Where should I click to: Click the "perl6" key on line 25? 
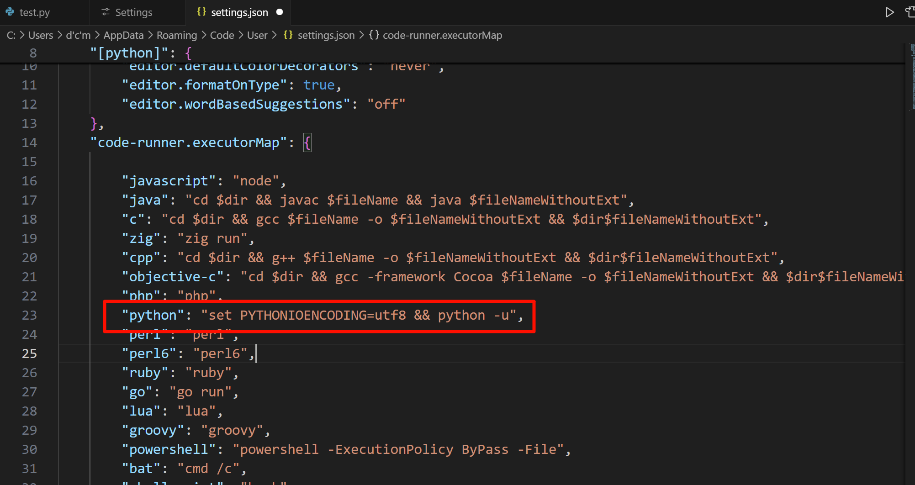point(148,353)
